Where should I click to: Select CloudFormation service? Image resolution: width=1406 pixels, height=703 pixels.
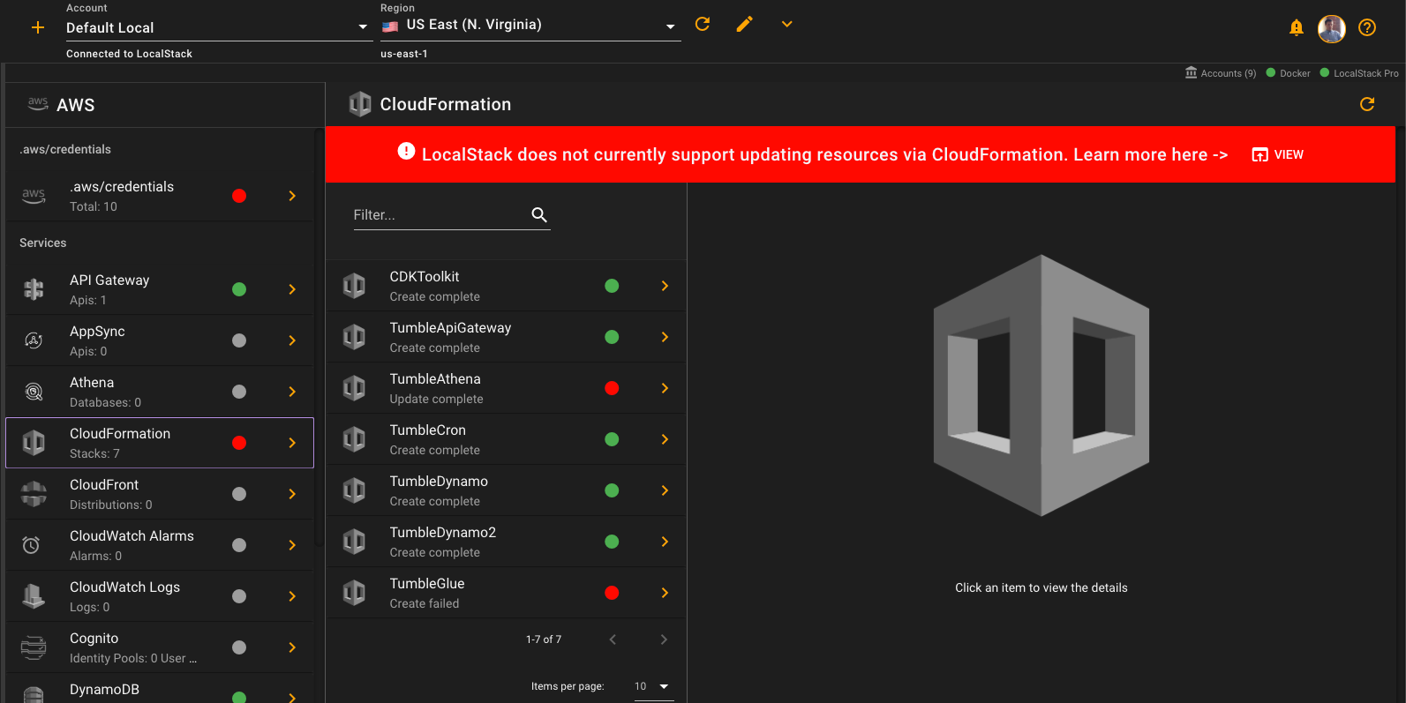tap(160, 443)
